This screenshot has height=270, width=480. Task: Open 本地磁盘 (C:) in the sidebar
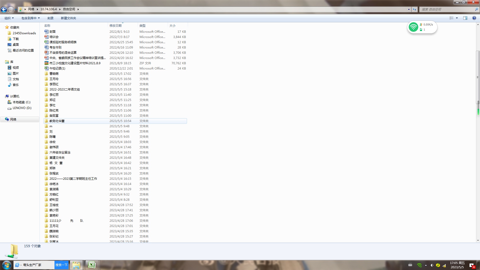pos(21,102)
